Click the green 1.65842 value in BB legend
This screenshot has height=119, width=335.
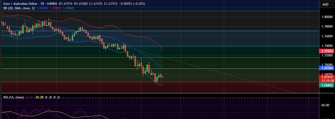(68, 8)
